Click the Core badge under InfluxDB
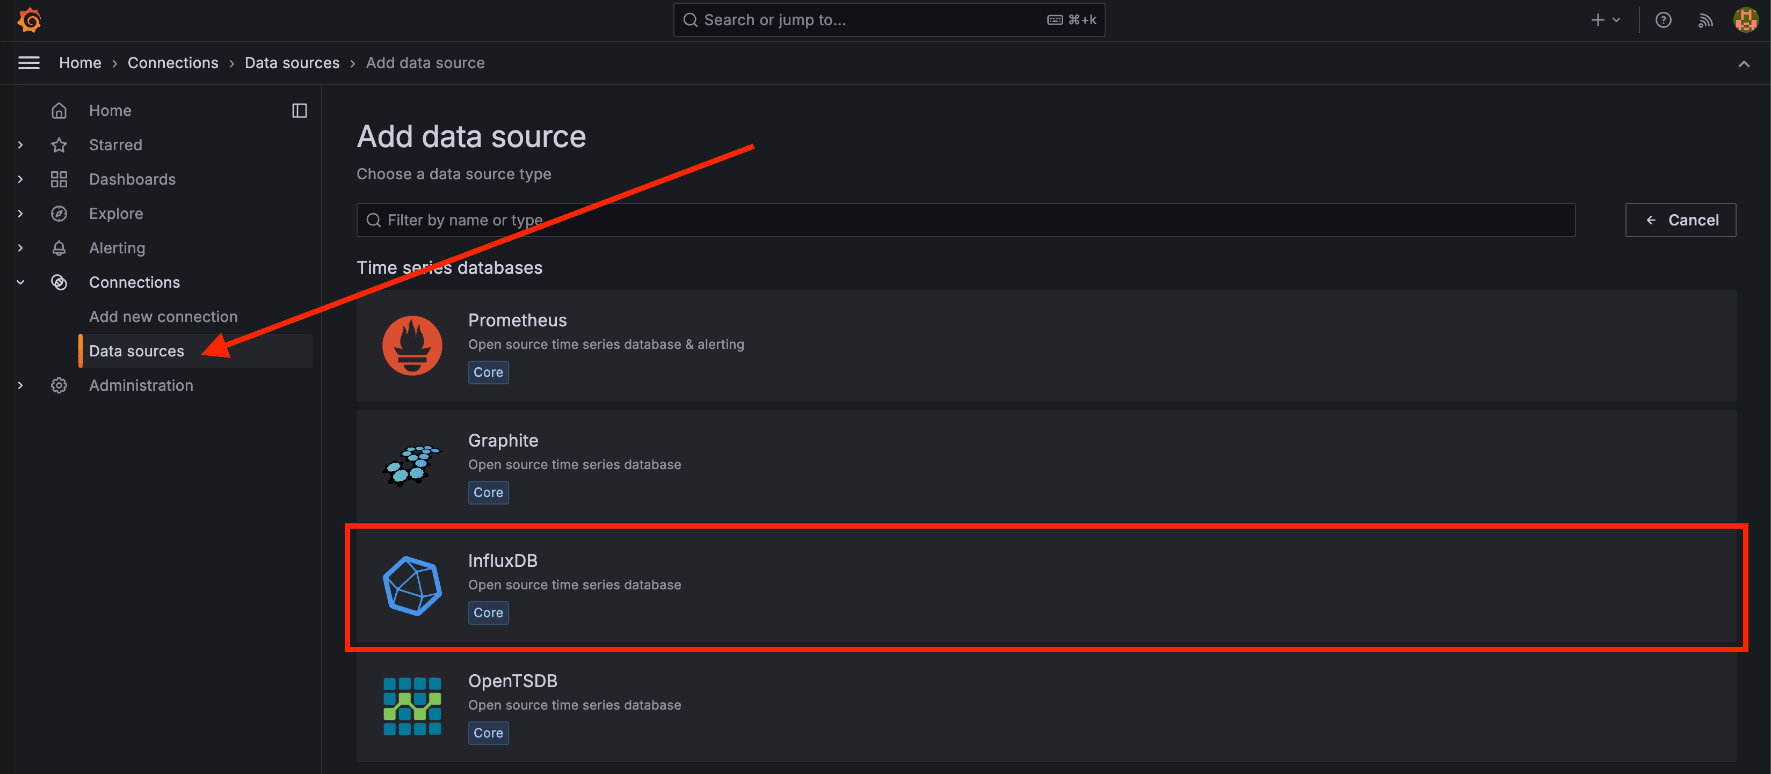The width and height of the screenshot is (1771, 774). [488, 613]
